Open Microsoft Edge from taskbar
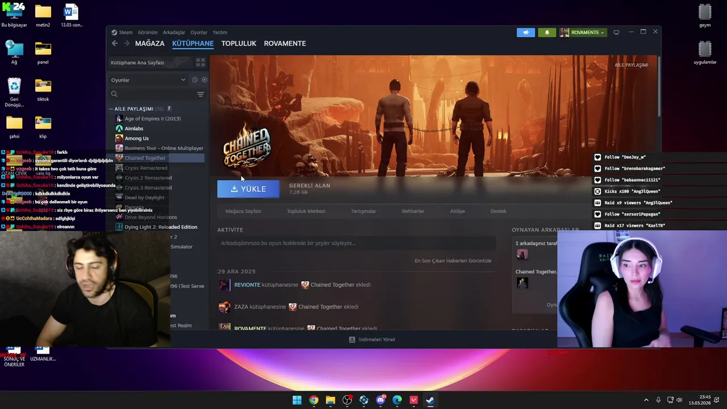Image resolution: width=727 pixels, height=409 pixels. 397,400
